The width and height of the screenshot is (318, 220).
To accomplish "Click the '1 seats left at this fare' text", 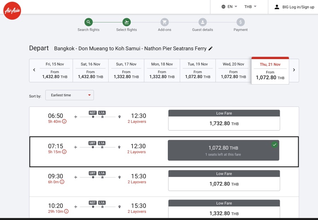I will click(223, 155).
